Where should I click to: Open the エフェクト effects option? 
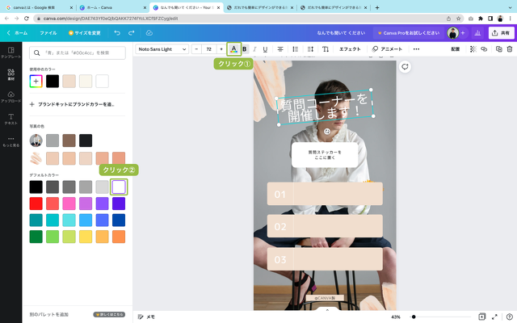350,49
